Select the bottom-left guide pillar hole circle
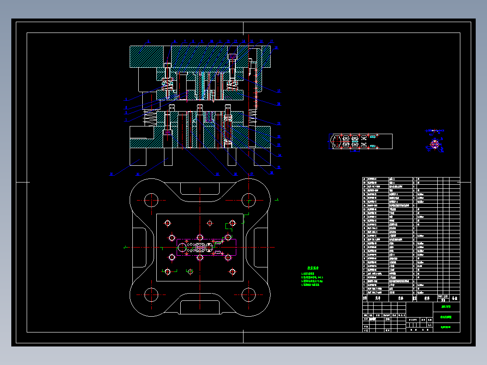The width and height of the screenshot is (487, 365). point(151,295)
